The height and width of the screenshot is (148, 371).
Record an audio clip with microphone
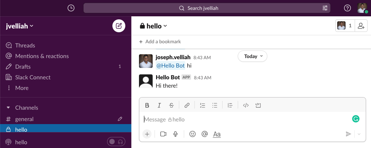click(x=175, y=134)
